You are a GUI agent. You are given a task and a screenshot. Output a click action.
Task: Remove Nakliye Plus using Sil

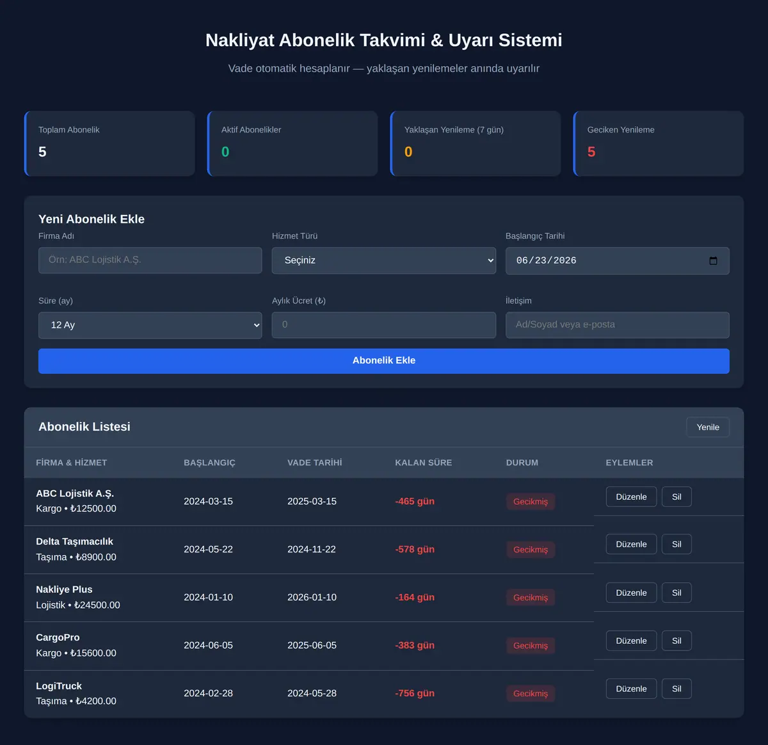click(676, 593)
